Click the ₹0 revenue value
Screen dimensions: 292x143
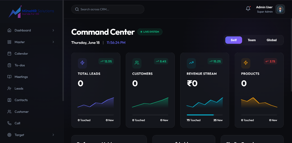point(192,83)
